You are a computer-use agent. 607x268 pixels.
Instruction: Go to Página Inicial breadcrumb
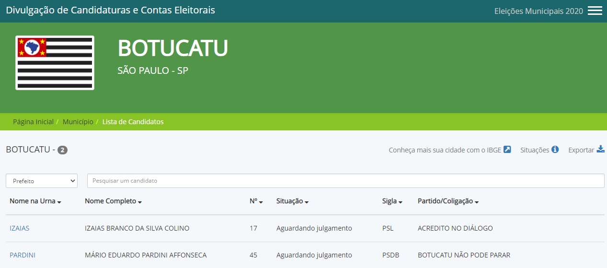pos(33,122)
